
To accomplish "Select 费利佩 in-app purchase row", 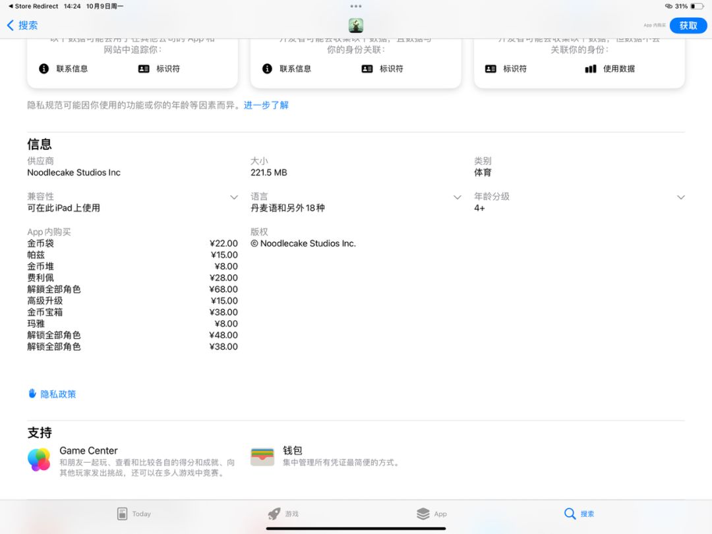I will (133, 278).
